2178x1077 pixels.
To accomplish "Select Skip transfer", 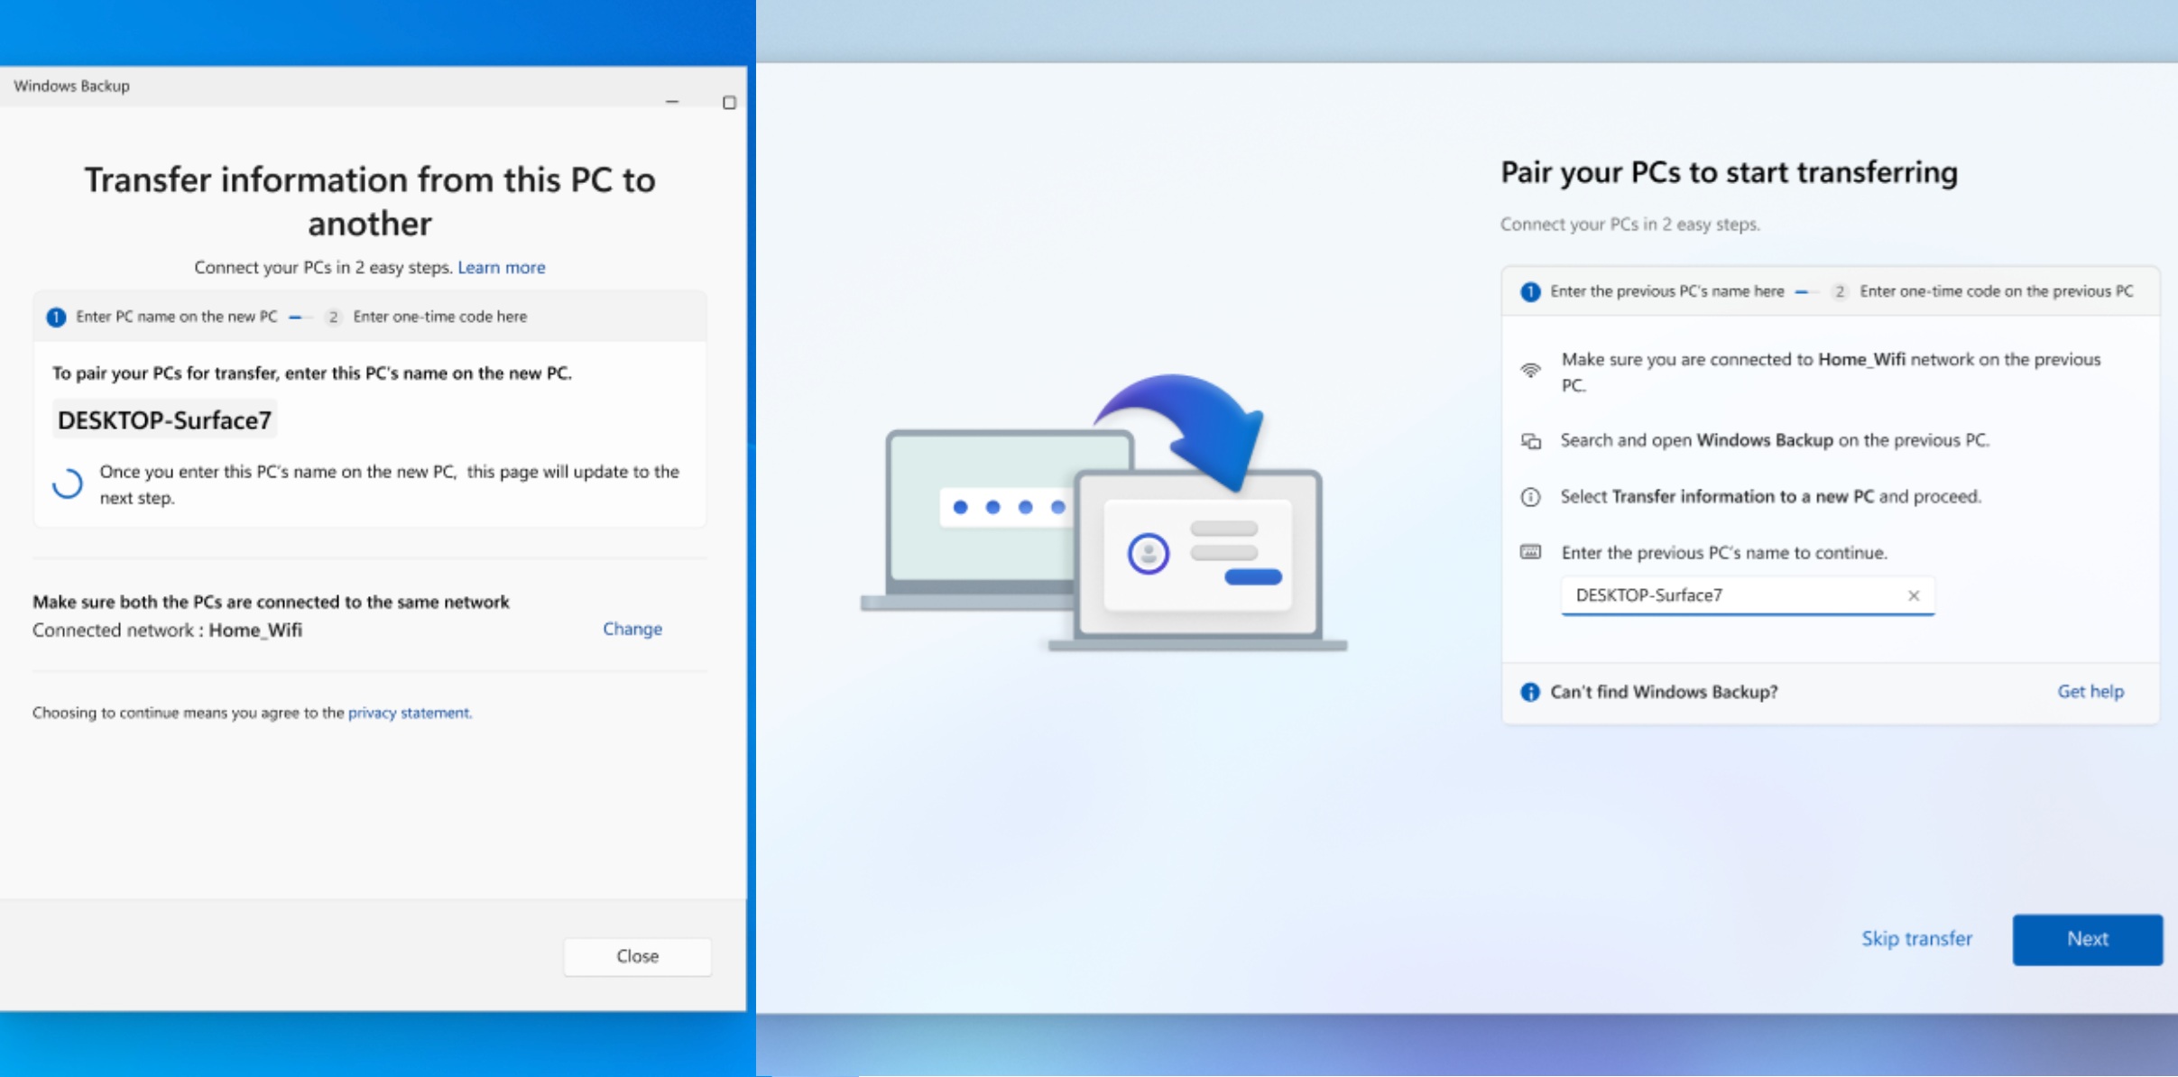I will [1915, 938].
